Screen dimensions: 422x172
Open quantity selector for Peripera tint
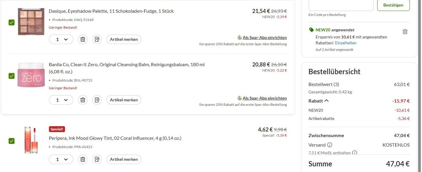pos(61,159)
